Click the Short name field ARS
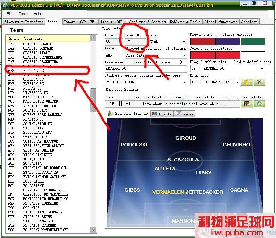This screenshot has height=238, width=276. click(x=114, y=55)
